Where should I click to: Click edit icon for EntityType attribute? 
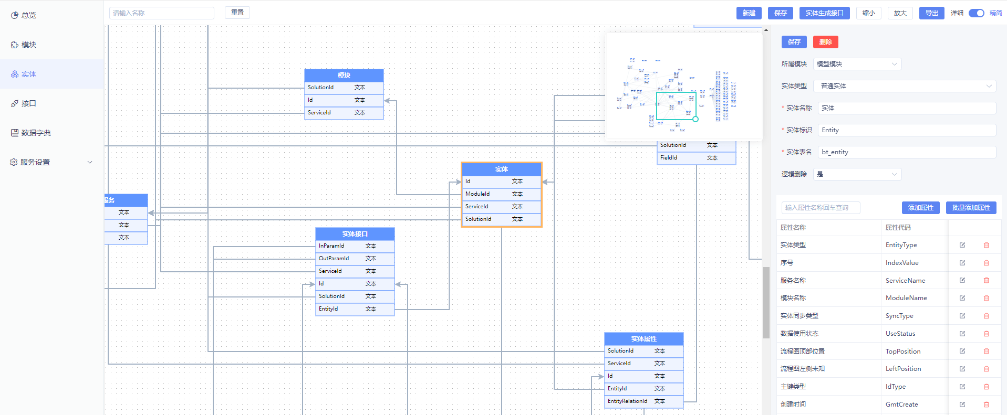coord(962,245)
